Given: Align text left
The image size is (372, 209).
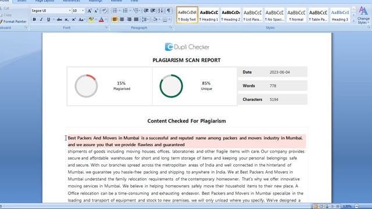Looking at the screenshot, I should [x=115, y=19].
